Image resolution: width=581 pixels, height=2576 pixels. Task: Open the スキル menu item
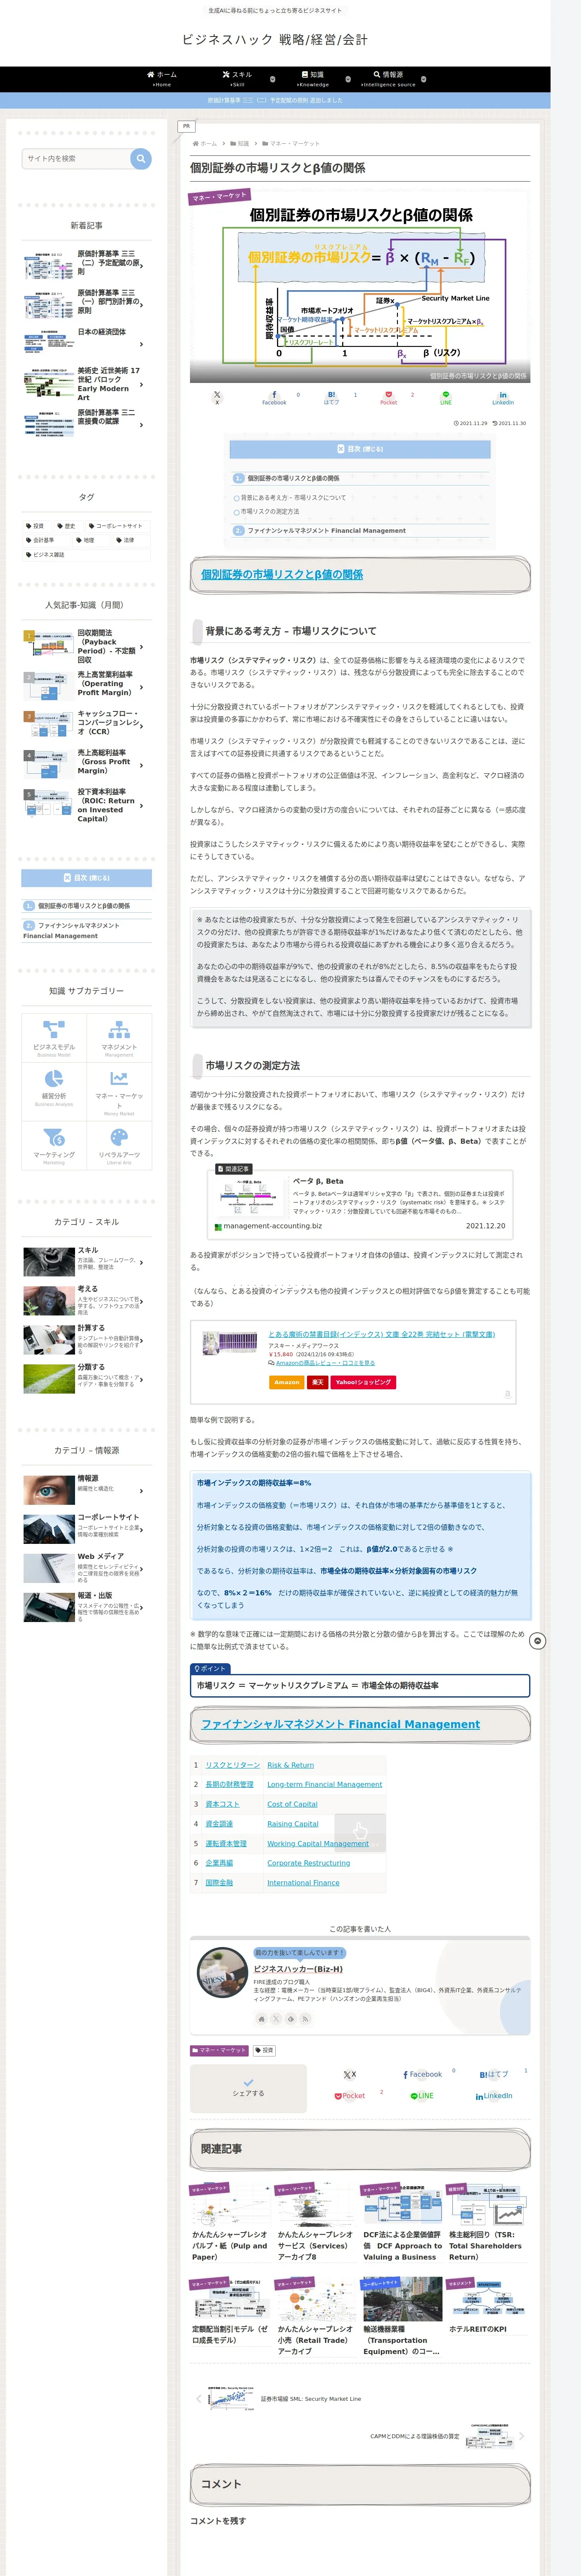(238, 79)
